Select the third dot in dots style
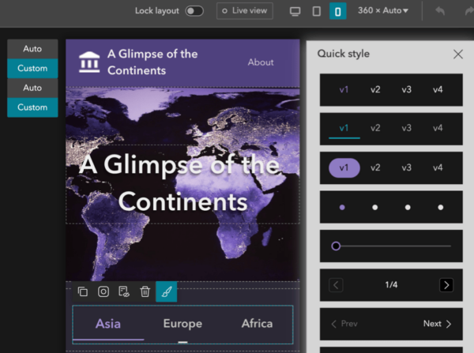474x353 pixels. pos(408,208)
